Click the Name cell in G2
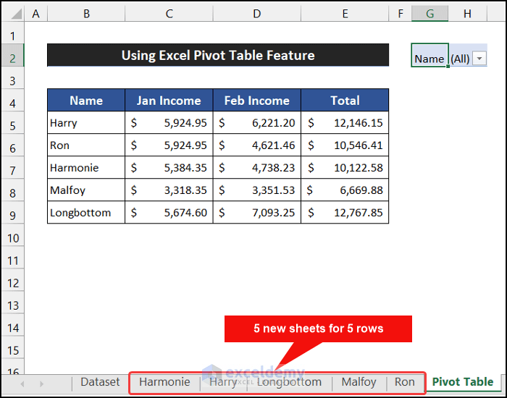 [430, 55]
